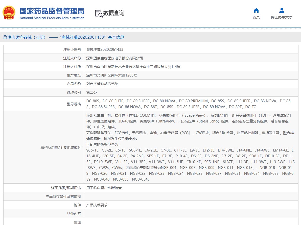Select the model list starting DC-80S

tap(188, 104)
